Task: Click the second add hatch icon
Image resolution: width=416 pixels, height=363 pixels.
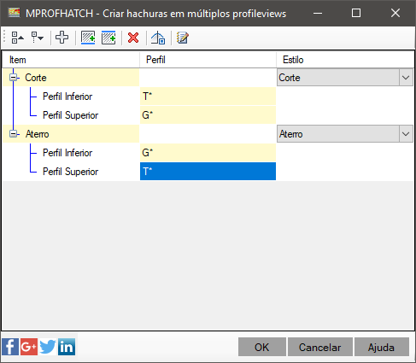Action: coord(108,38)
